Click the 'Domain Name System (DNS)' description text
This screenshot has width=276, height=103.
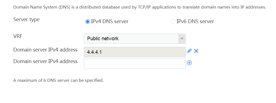(42, 7)
